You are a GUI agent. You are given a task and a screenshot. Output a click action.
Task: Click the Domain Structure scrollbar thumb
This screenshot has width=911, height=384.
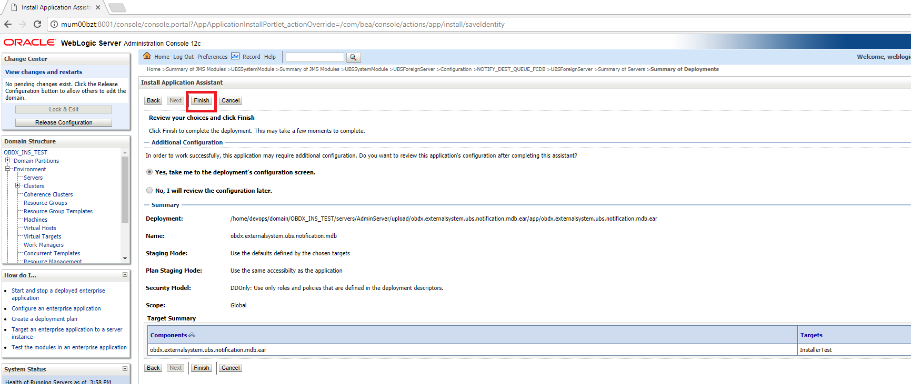[125, 190]
